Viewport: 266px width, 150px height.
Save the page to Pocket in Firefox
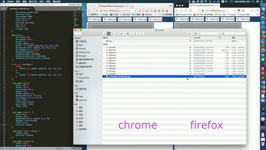coord(239,10)
